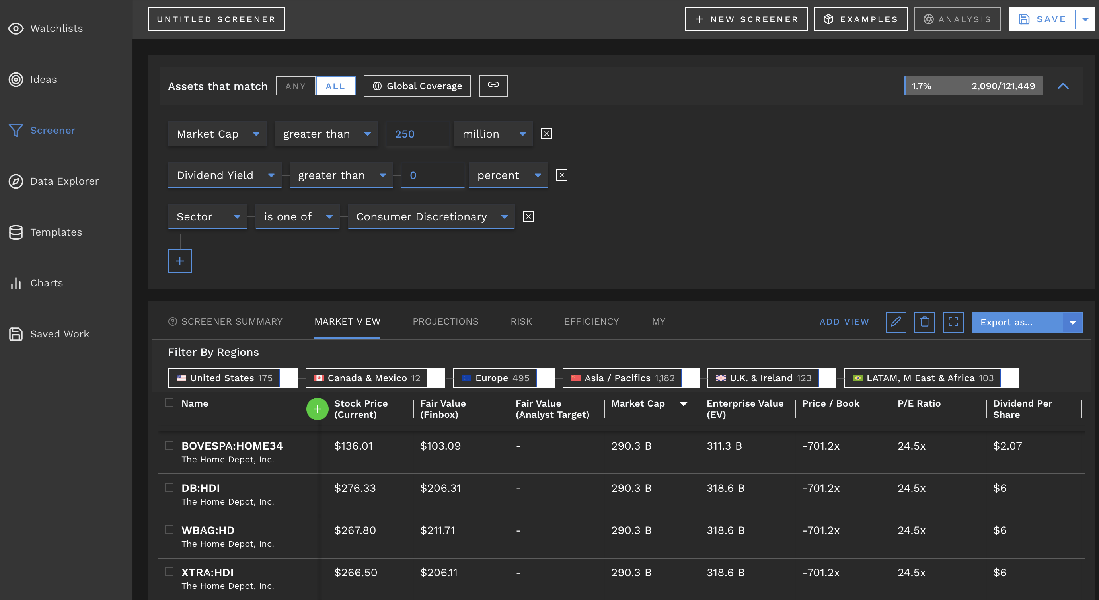Click the copy link icon button
The image size is (1099, 600).
(x=493, y=86)
